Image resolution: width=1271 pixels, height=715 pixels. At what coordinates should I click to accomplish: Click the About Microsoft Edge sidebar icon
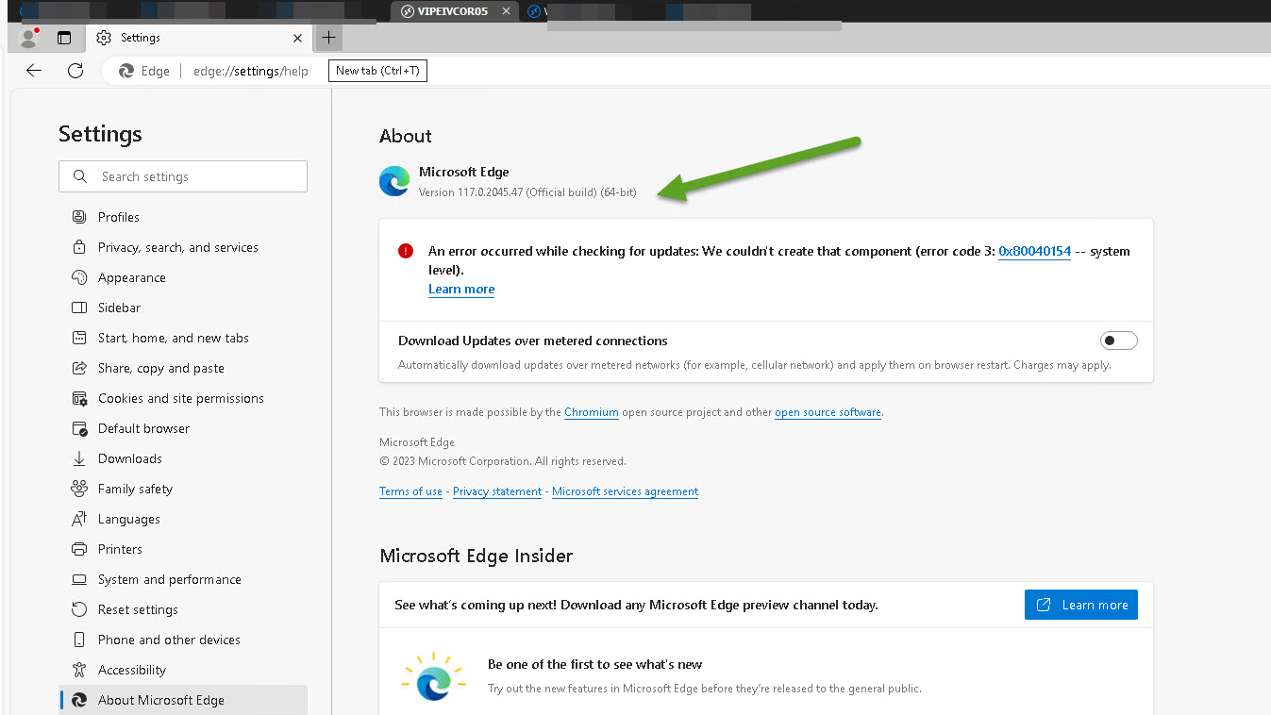tap(79, 700)
